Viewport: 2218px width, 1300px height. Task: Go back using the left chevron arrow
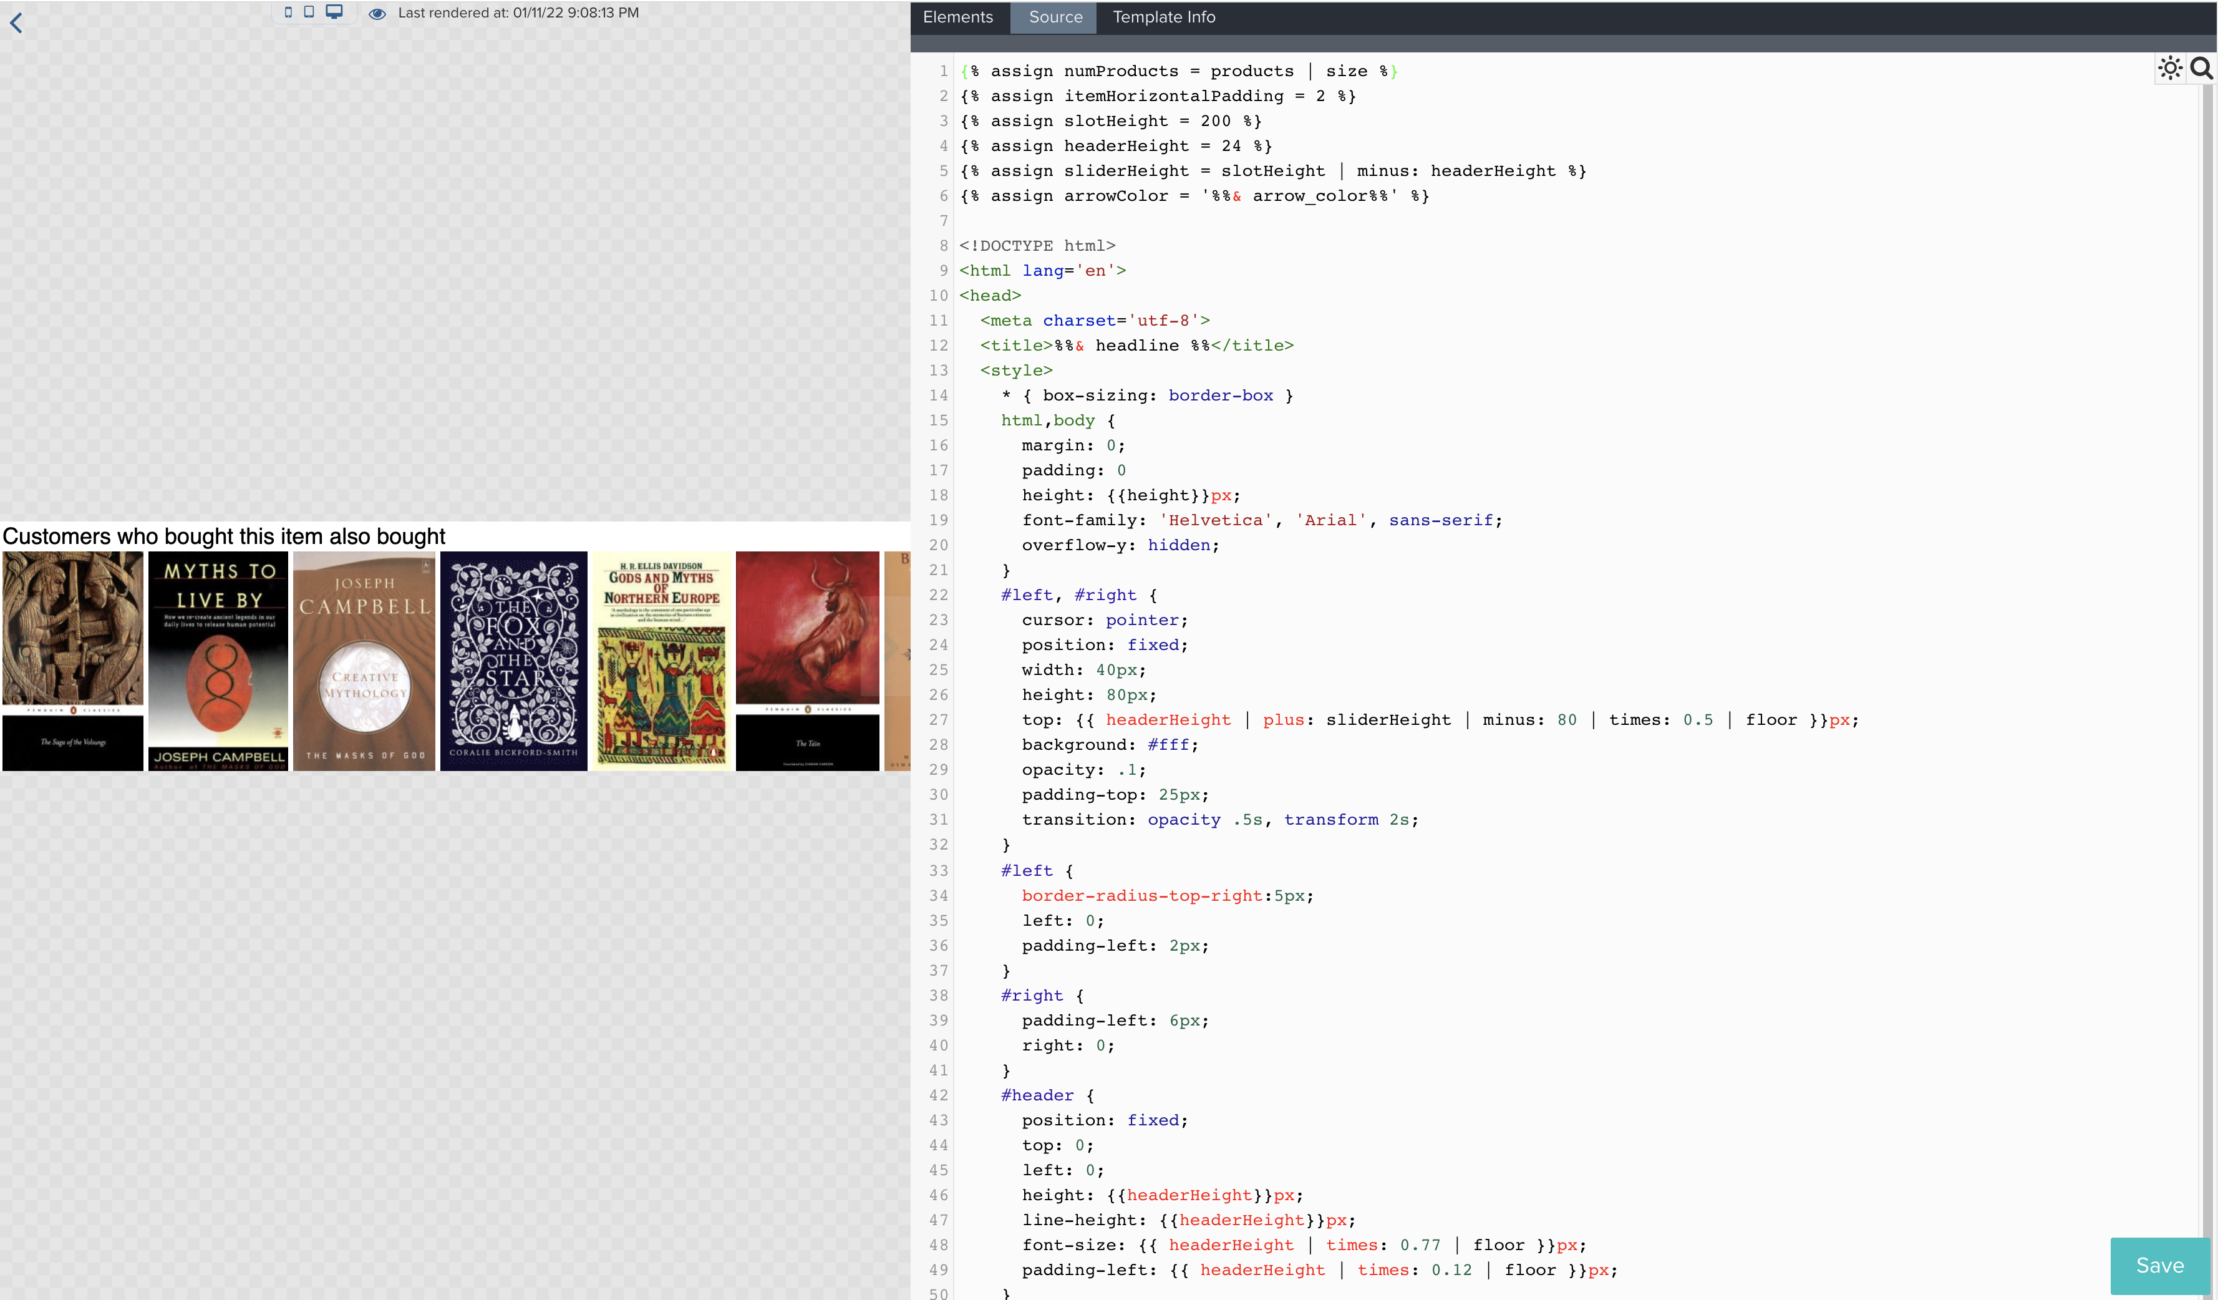click(x=16, y=23)
